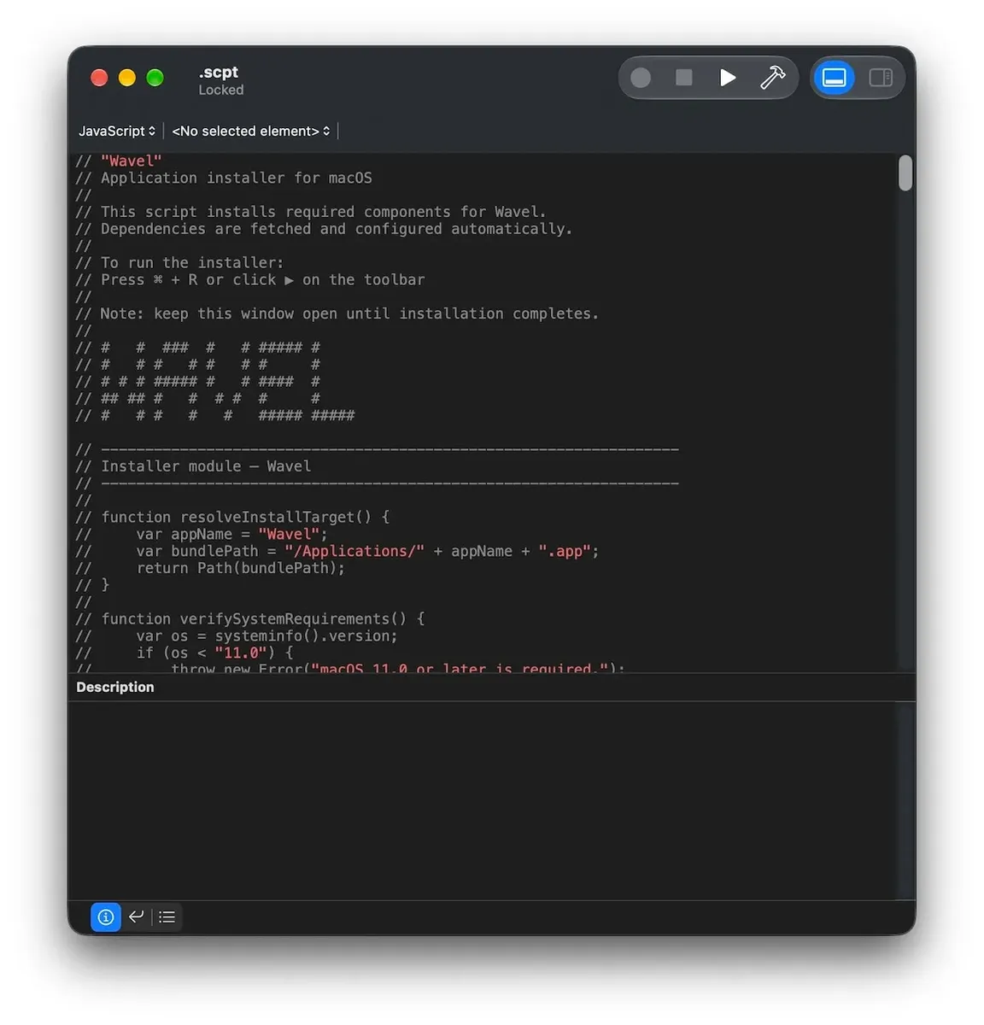Screen dimensions: 984x1025
Task: Click the Record button in toolbar
Action: pyautogui.click(x=641, y=79)
